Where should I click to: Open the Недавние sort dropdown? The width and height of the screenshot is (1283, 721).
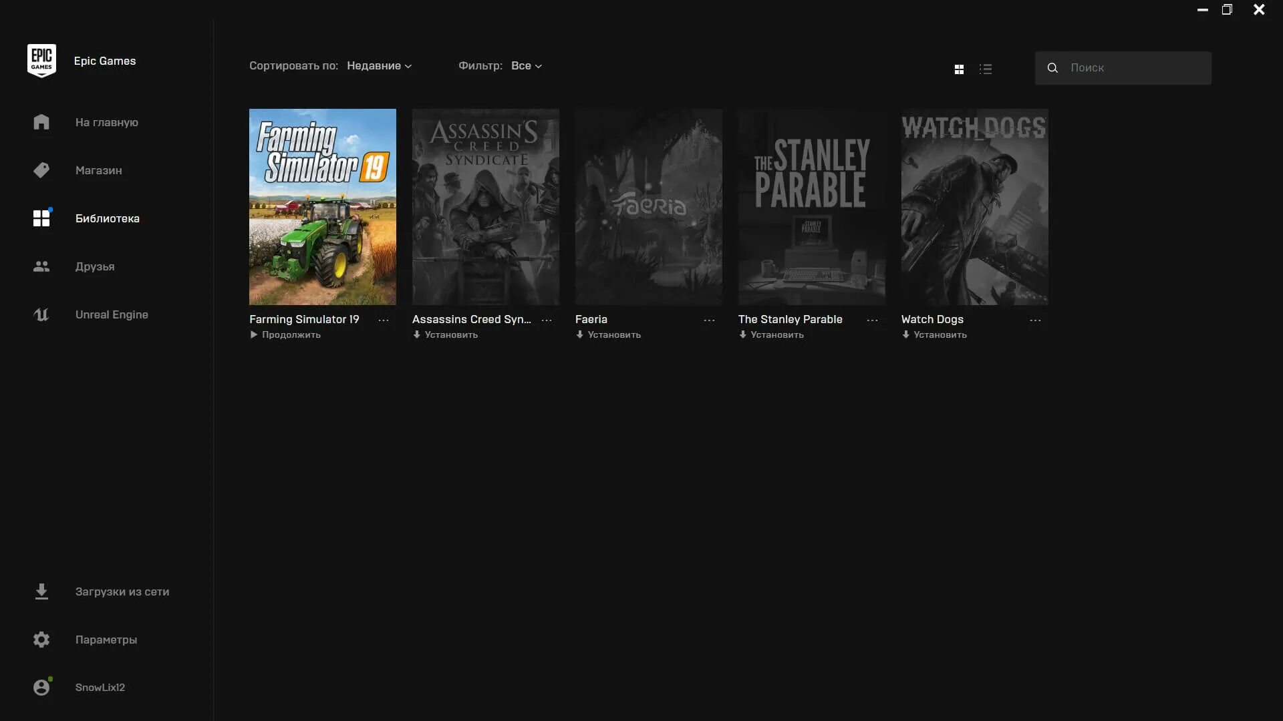coord(380,65)
